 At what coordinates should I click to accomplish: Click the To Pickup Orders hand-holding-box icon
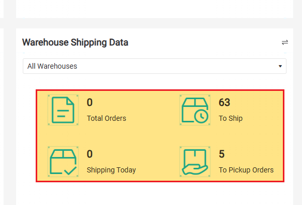pos(195,162)
